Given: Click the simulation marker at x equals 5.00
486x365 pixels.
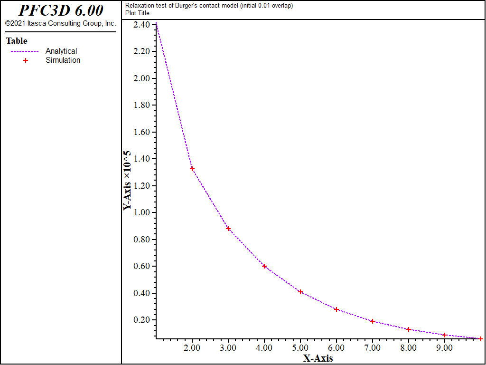Looking at the screenshot, I should tap(300, 292).
